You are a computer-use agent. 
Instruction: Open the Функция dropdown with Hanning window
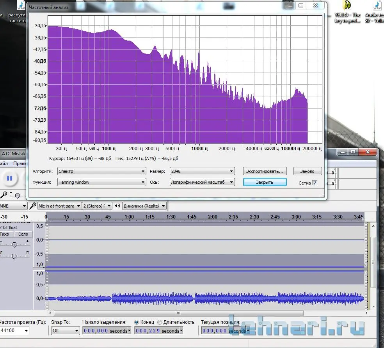pos(101,182)
